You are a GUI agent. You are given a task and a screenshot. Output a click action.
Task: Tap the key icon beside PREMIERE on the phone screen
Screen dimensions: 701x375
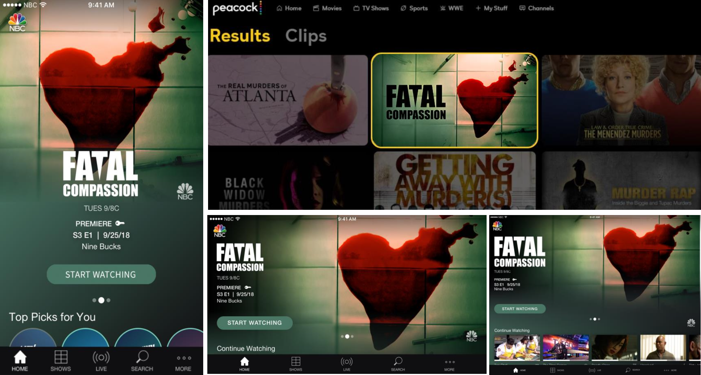point(120,223)
